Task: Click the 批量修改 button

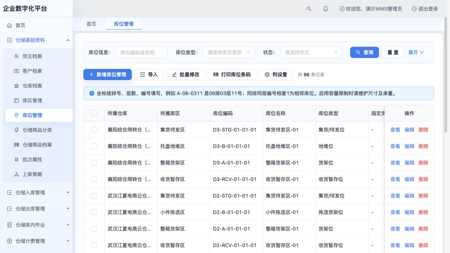Action: click(185, 75)
